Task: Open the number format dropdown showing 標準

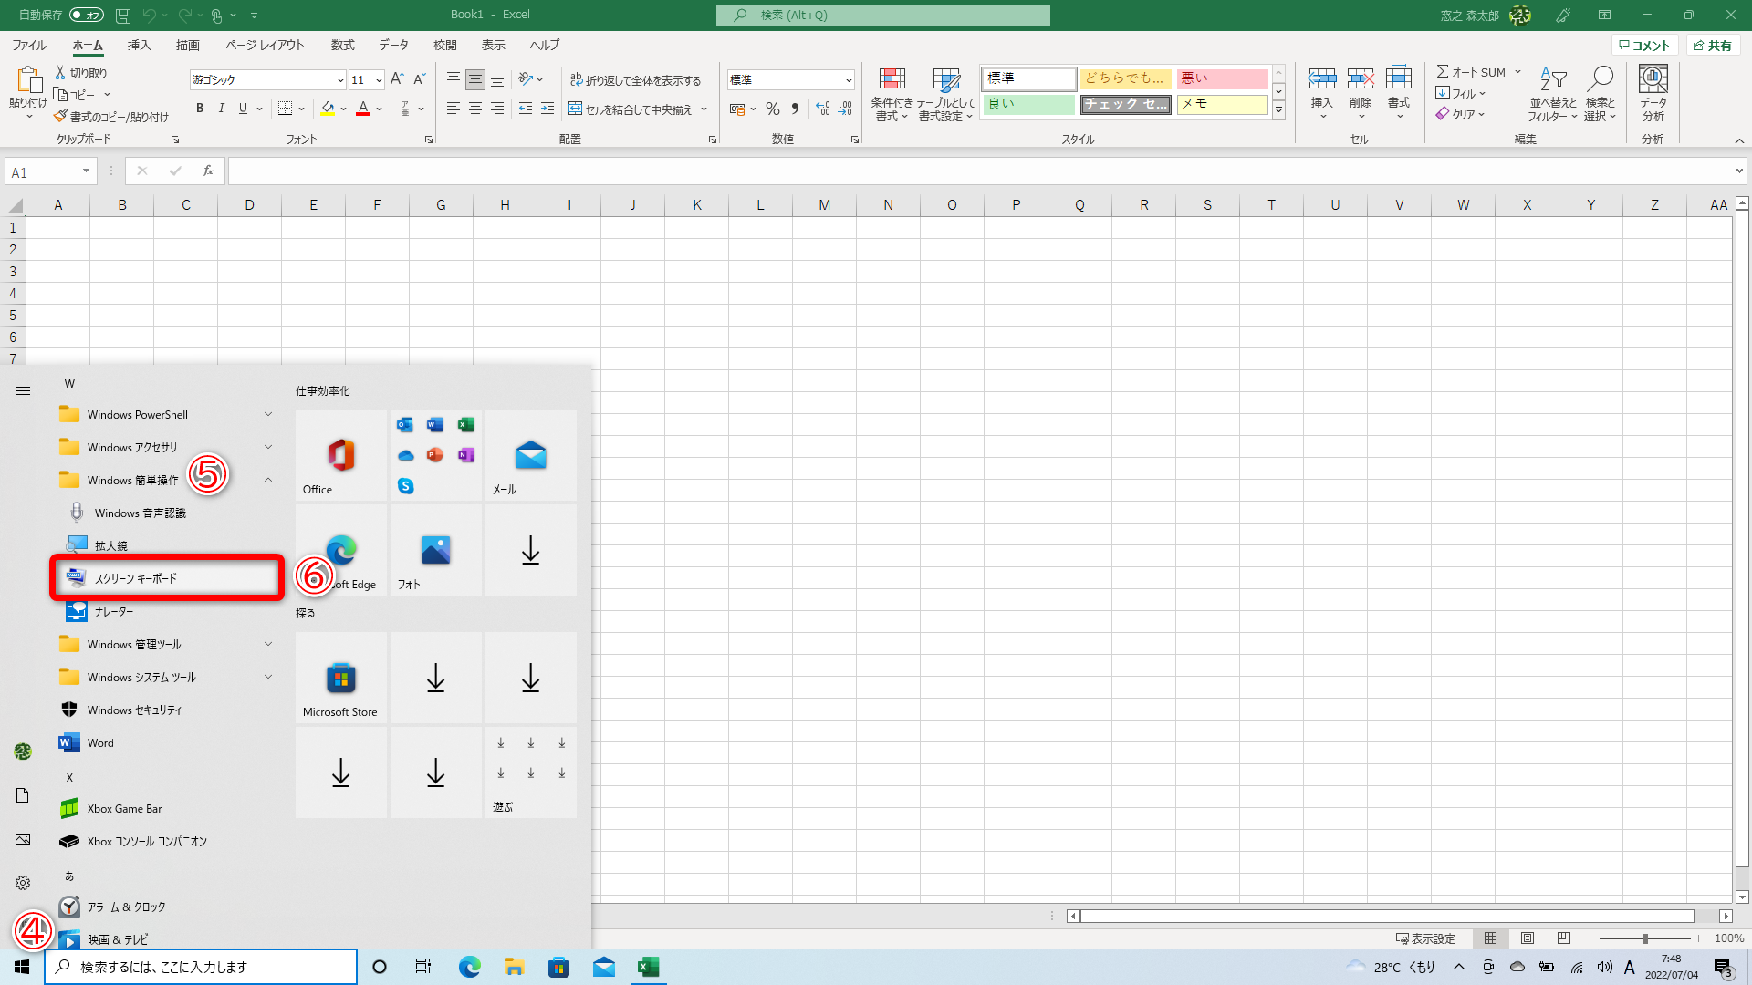Action: tap(848, 80)
